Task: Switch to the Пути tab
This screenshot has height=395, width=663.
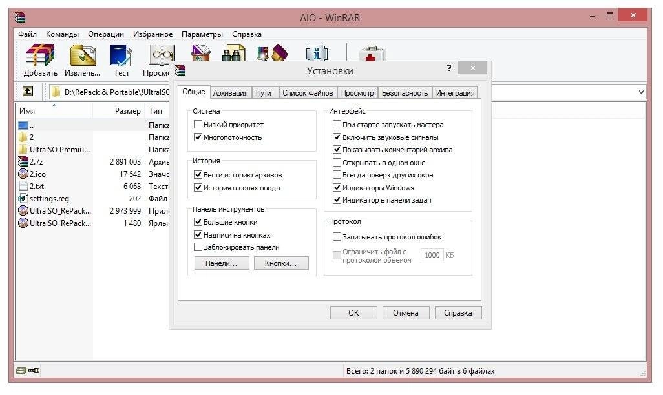Action: coord(264,92)
